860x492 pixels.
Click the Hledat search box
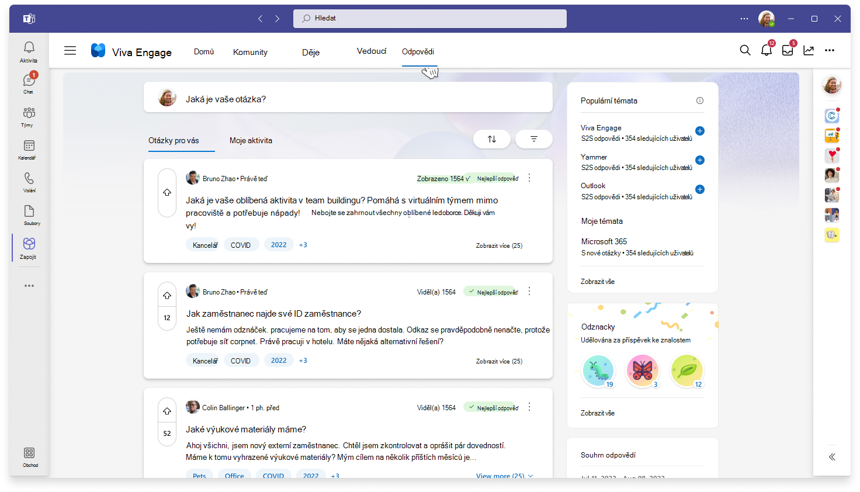430,18
